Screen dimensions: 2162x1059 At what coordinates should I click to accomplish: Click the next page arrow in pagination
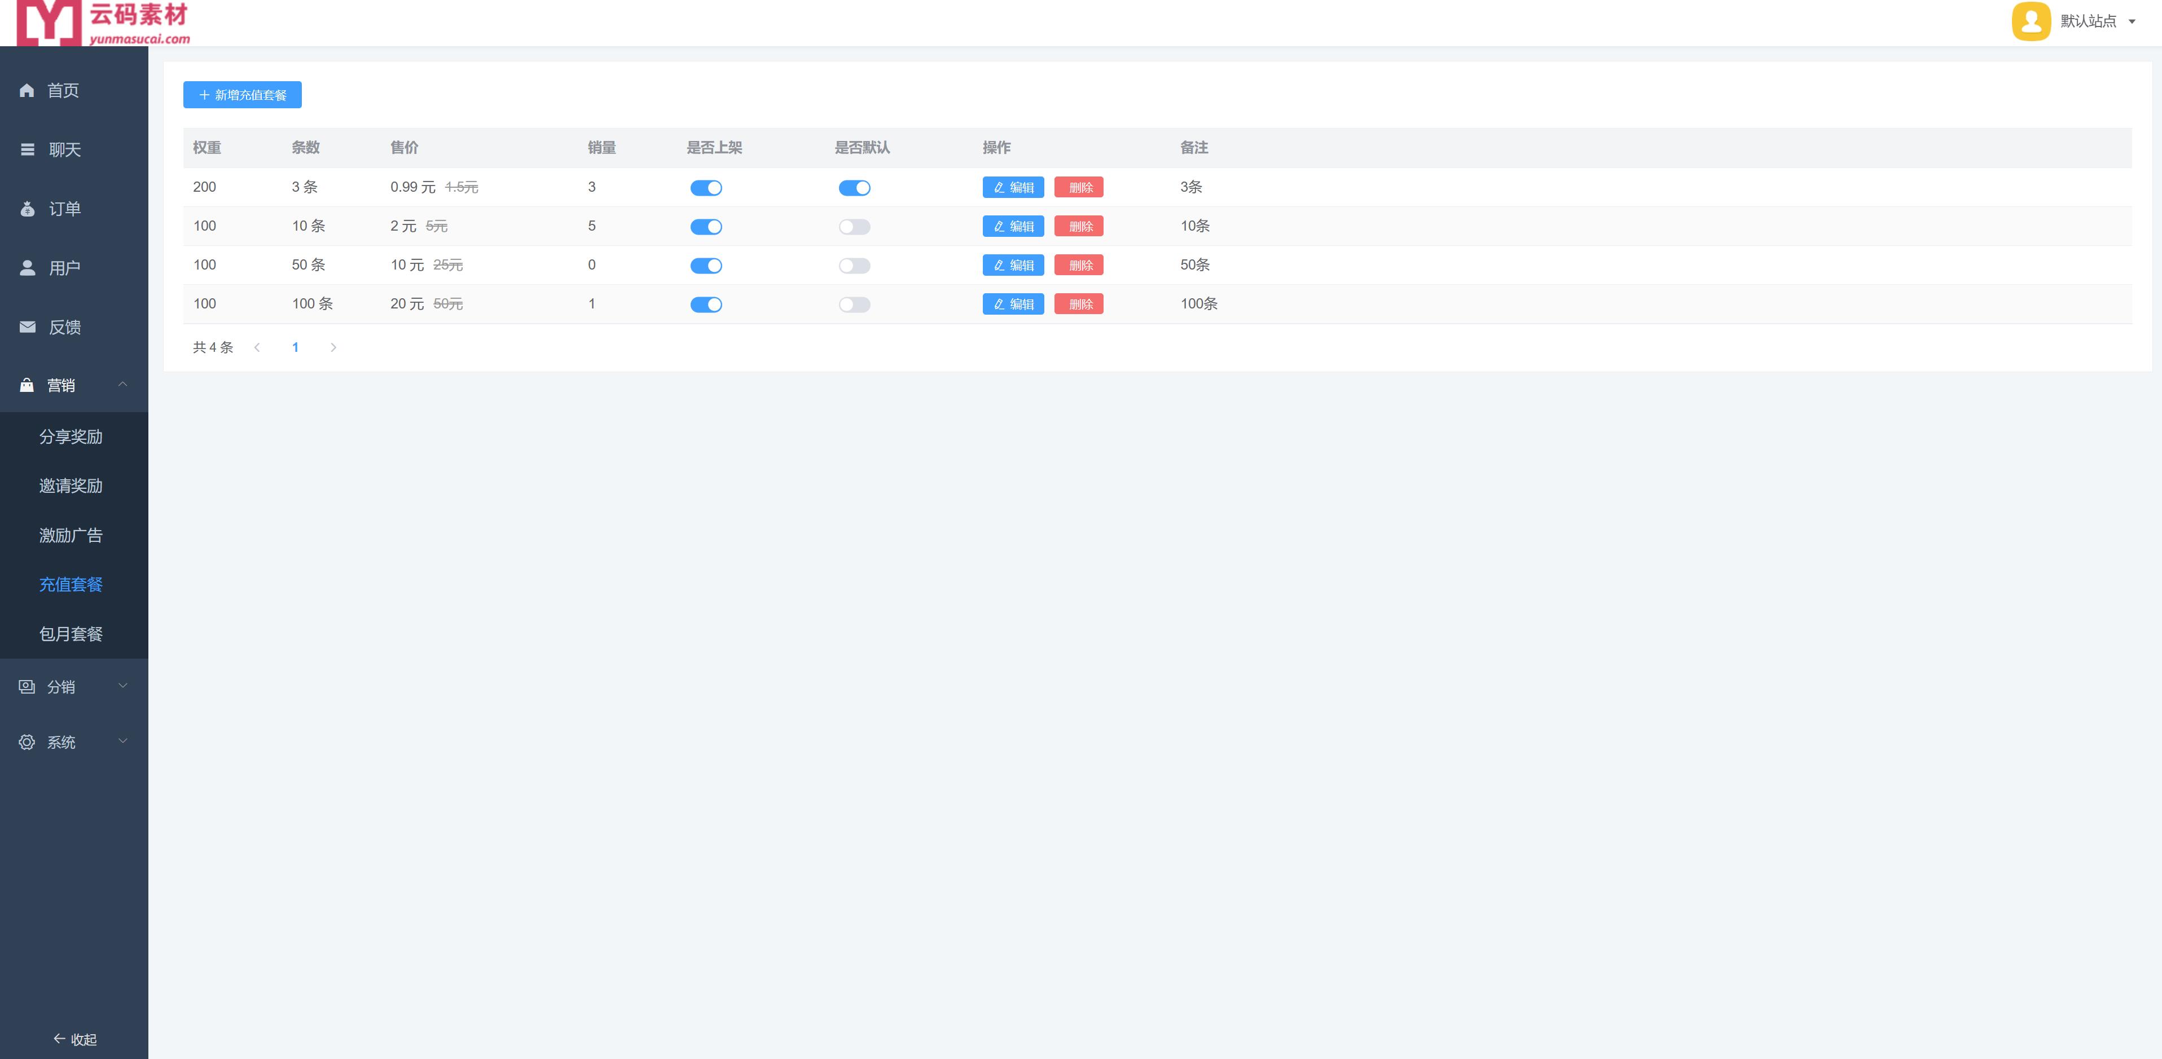333,347
